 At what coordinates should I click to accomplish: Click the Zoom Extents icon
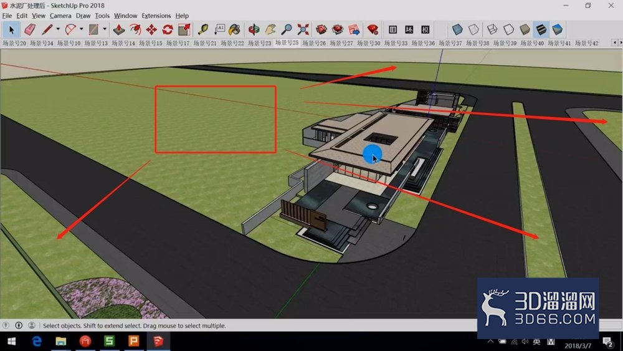pos(303,29)
